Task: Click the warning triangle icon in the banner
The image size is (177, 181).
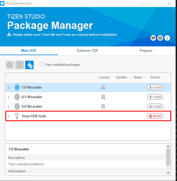Action: pos(9,34)
